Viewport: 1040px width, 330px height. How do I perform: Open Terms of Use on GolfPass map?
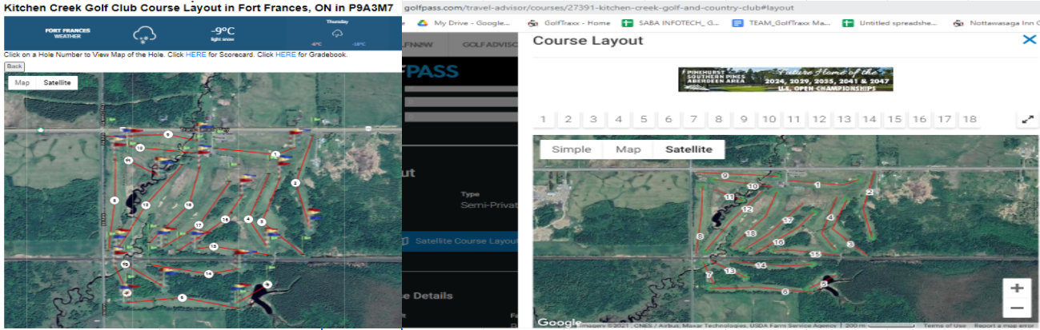pyautogui.click(x=943, y=325)
